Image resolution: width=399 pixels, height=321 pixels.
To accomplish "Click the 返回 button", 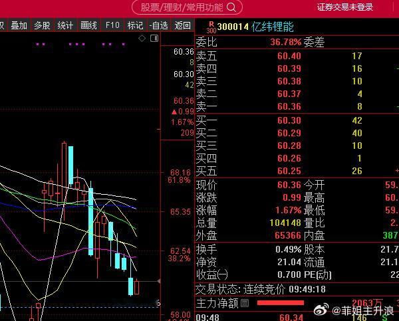I will tap(182, 25).
